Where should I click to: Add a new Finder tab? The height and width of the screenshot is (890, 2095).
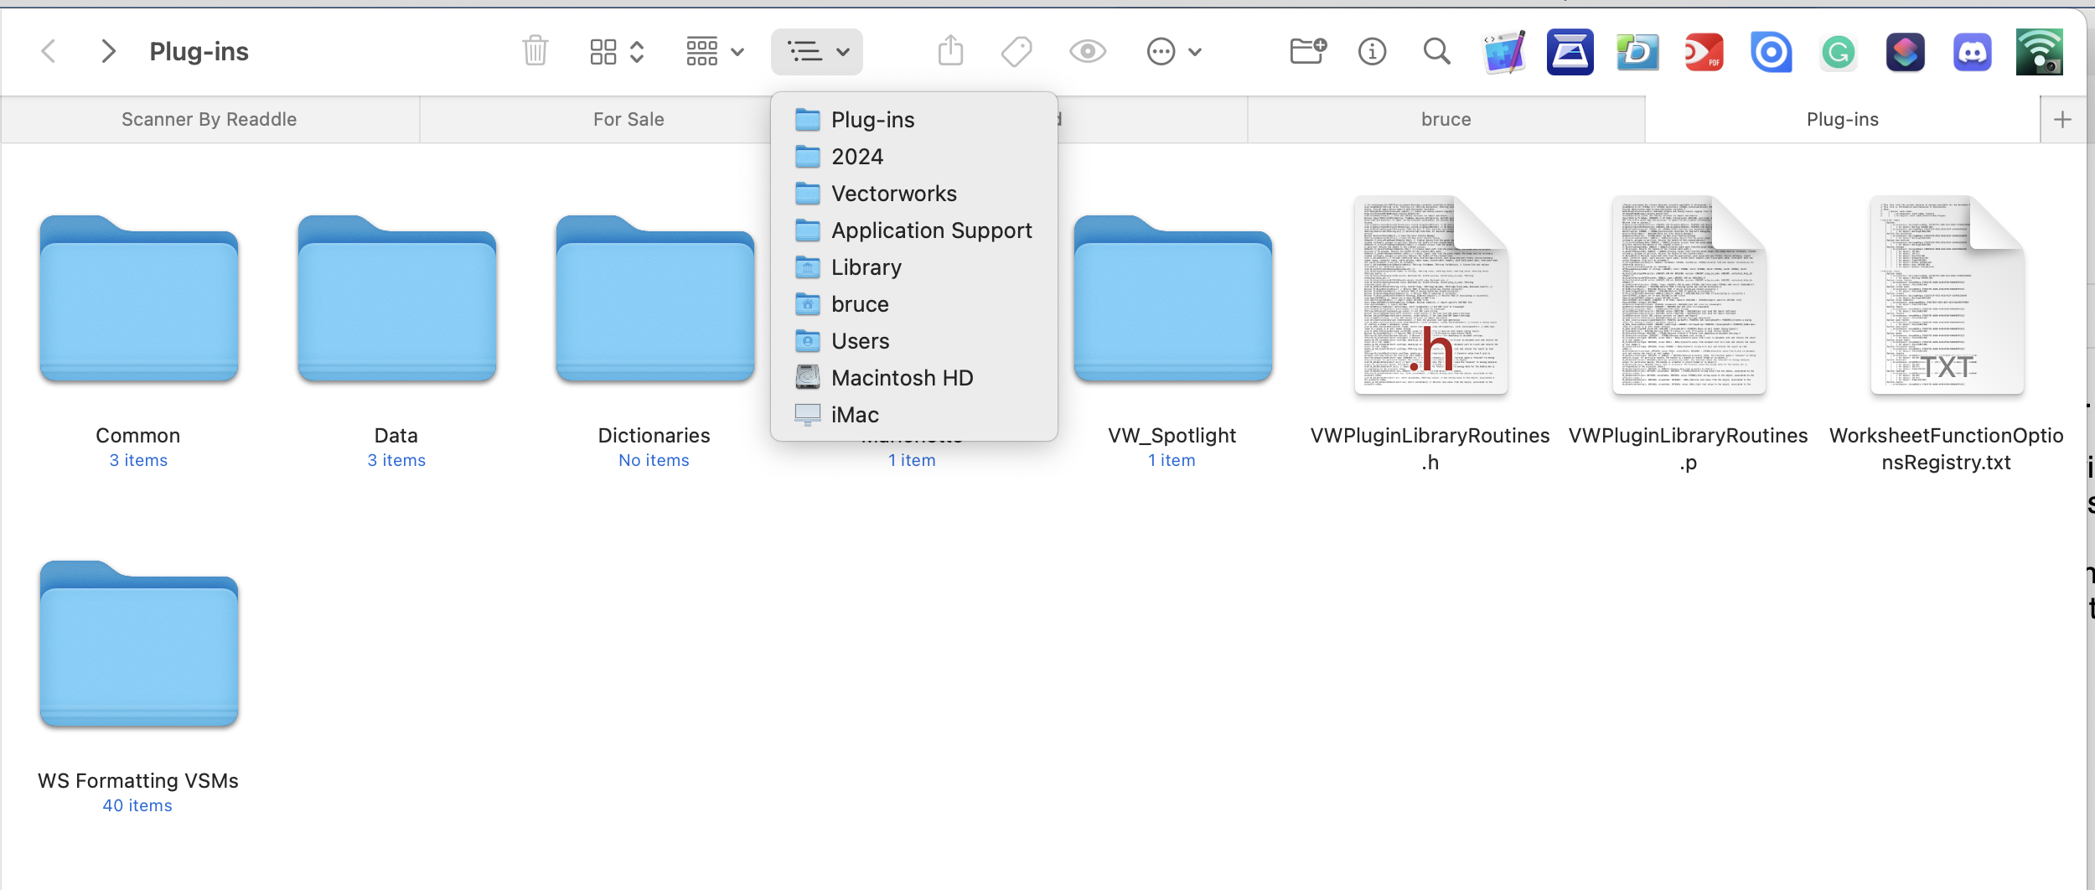tap(2062, 119)
